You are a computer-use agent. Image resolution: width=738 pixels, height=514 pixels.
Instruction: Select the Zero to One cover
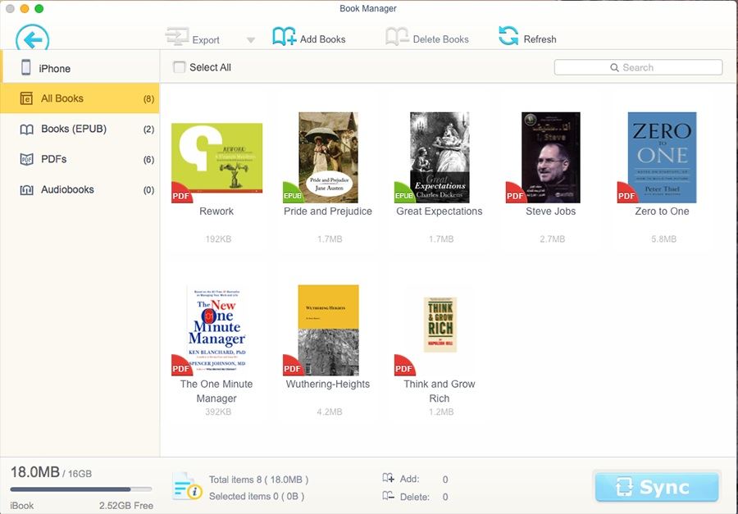(663, 157)
